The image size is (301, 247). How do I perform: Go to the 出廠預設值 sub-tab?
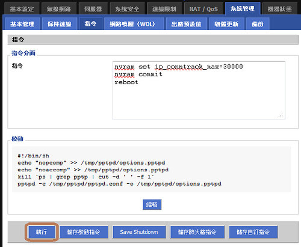(x=186, y=24)
